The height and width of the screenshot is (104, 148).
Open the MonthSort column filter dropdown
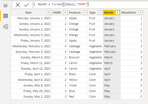140,13
